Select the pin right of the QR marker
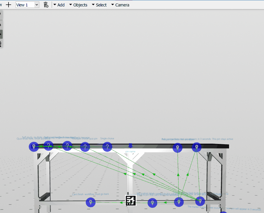The height and width of the screenshot is (213, 264). pyautogui.click(x=152, y=203)
